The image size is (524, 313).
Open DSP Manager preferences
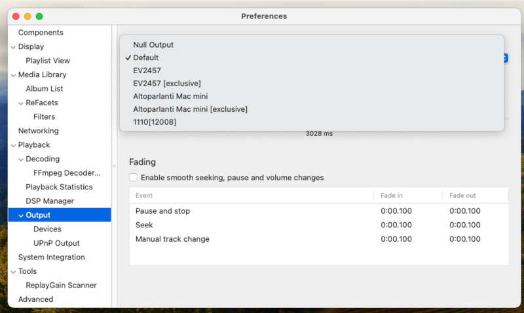coord(50,201)
